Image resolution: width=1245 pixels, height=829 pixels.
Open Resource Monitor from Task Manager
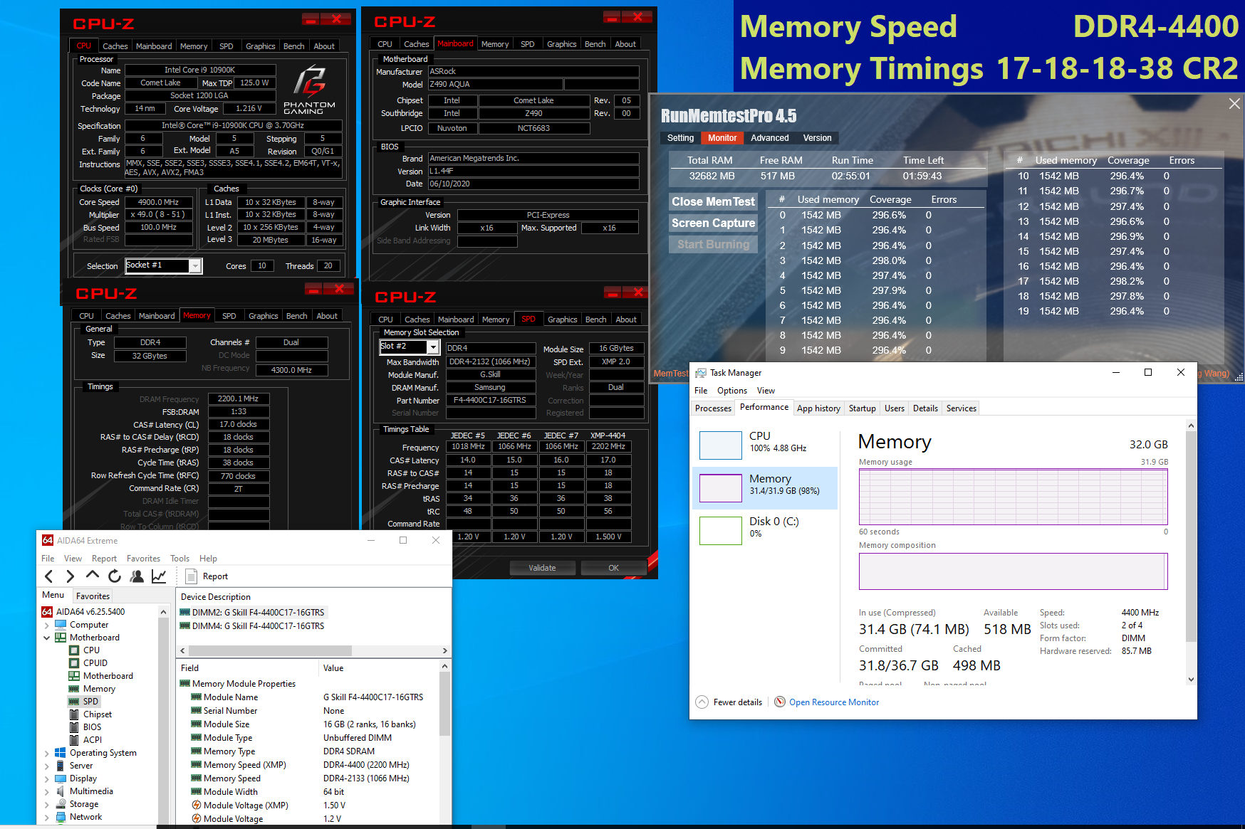point(833,702)
